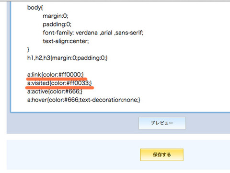Click the a:link{color:#ff0000;} line
Screen dimensions: 230x173
56,75
